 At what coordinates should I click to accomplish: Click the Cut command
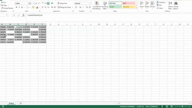(x=3, y=2)
